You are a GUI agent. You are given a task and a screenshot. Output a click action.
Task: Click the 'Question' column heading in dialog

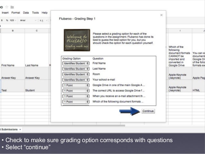[x=98, y=59]
